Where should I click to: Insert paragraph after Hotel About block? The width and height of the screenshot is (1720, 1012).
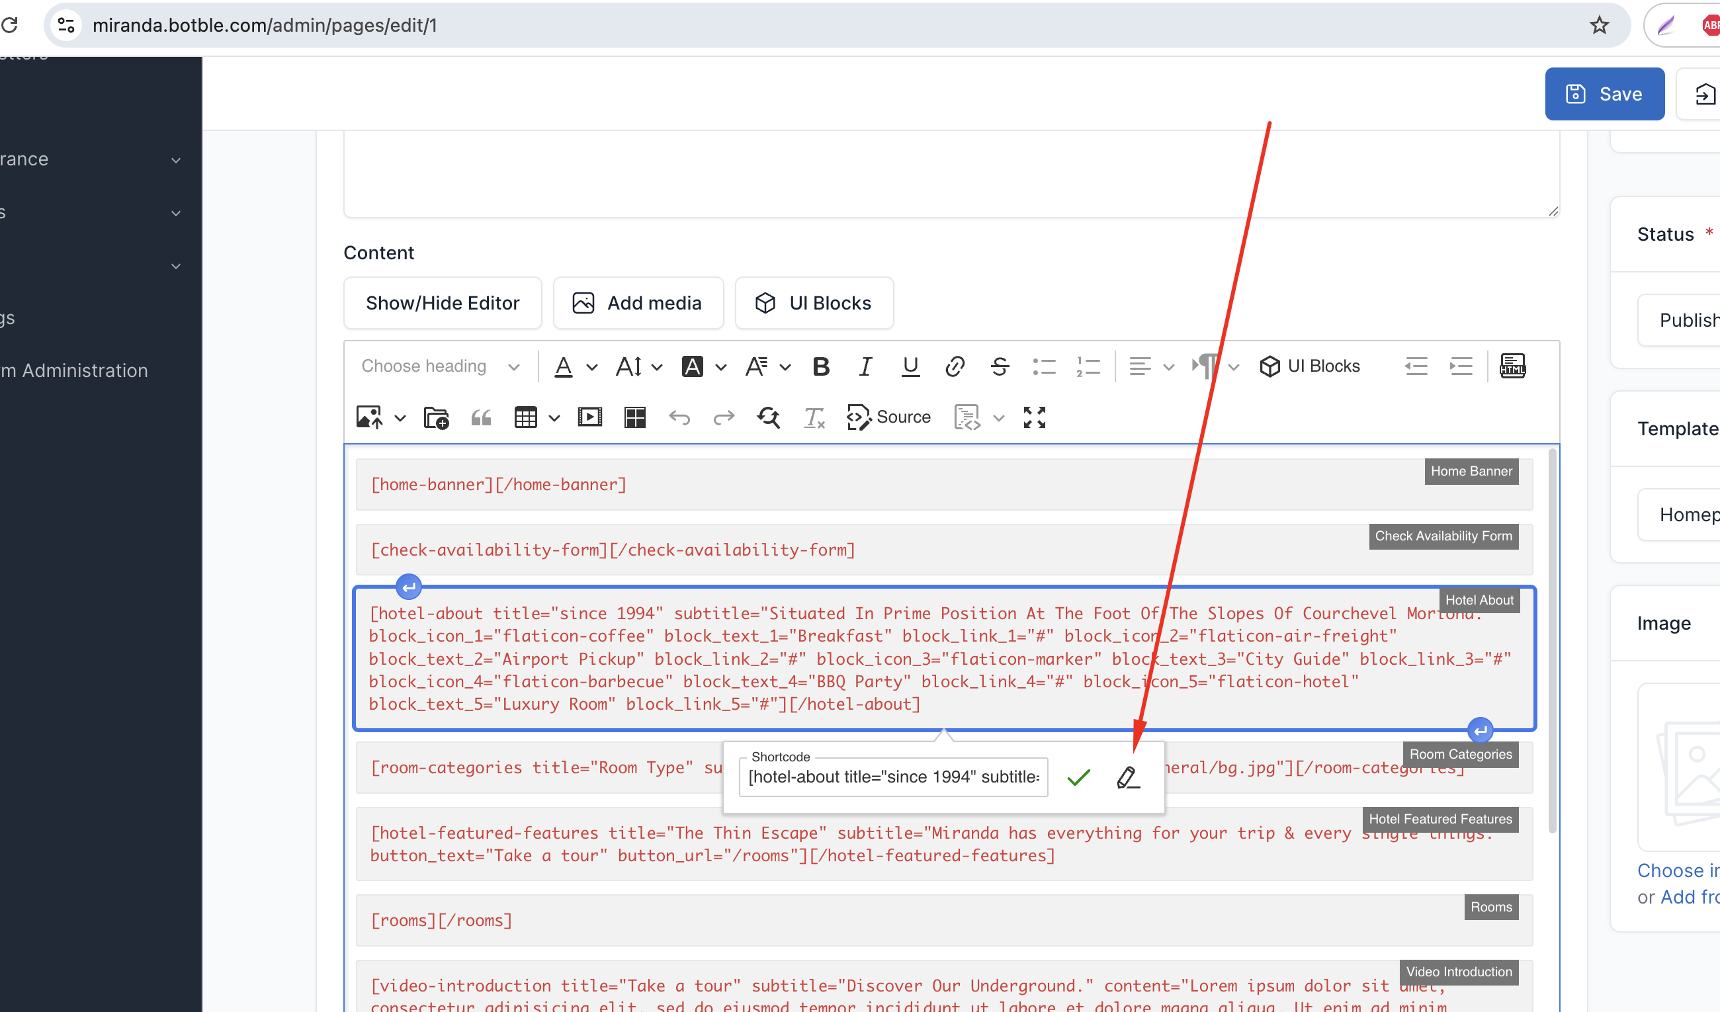click(x=1481, y=731)
